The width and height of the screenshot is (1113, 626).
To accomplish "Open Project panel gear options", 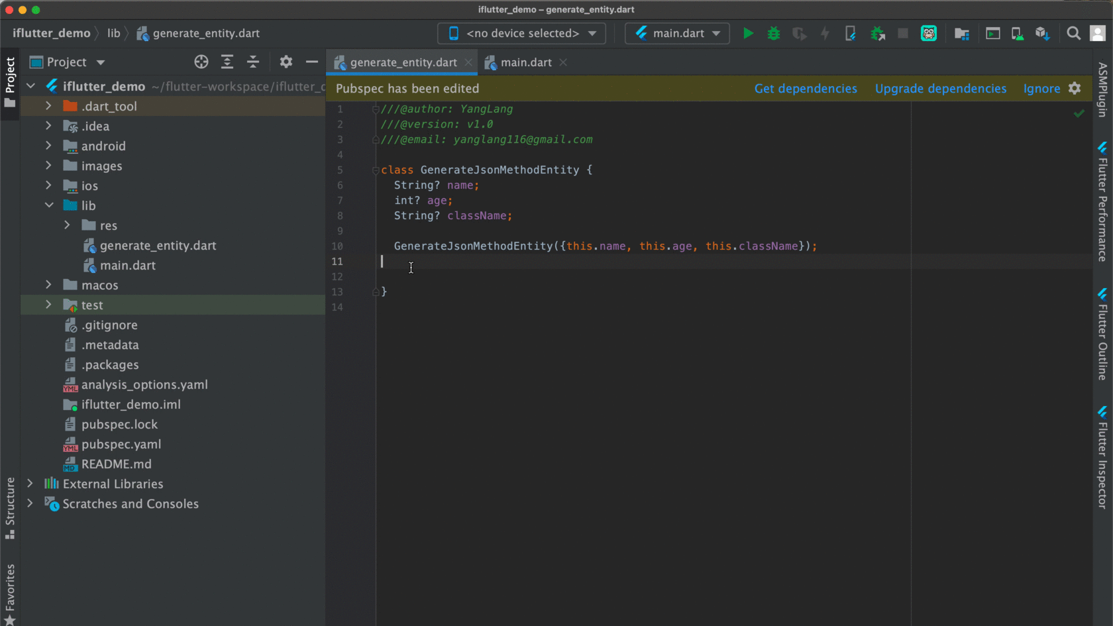I will coord(286,62).
